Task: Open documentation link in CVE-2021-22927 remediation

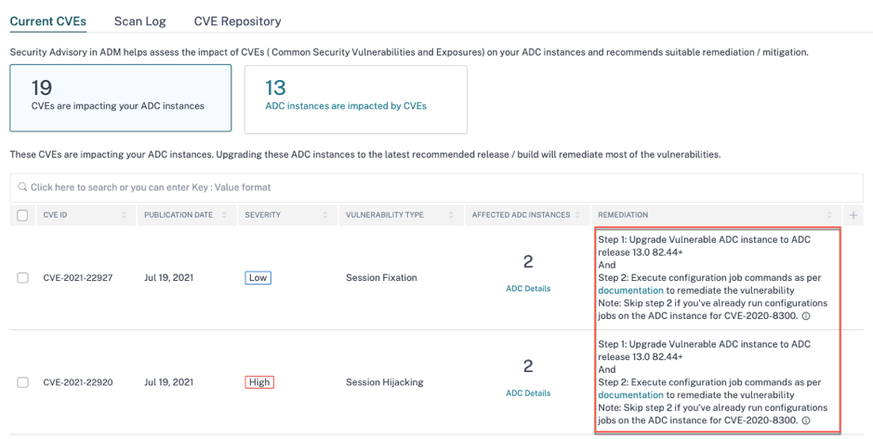Action: point(630,290)
